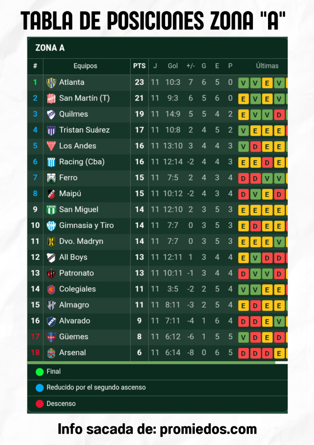
Task: Click the Almagro team crest
Action: coord(51,305)
